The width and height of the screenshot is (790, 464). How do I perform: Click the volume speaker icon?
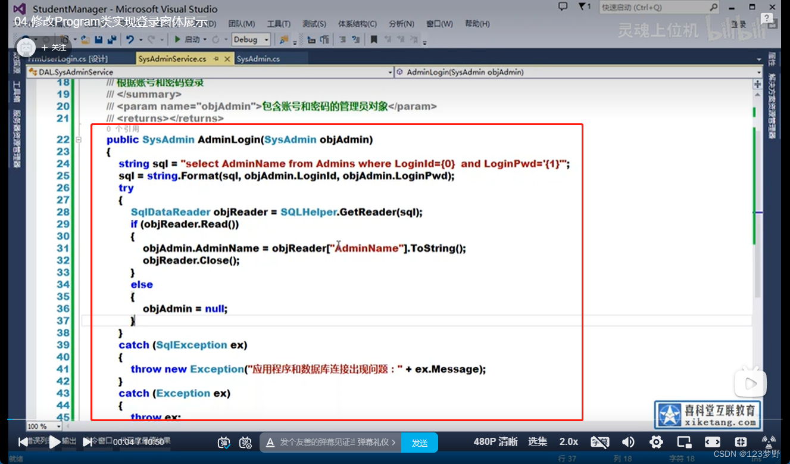[628, 442]
